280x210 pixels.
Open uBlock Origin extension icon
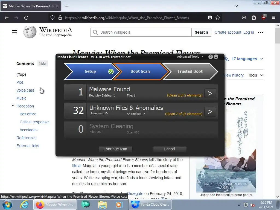(264, 17)
